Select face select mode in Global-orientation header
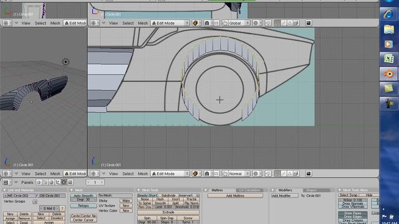This screenshot has height=224, width=399. [x=290, y=23]
